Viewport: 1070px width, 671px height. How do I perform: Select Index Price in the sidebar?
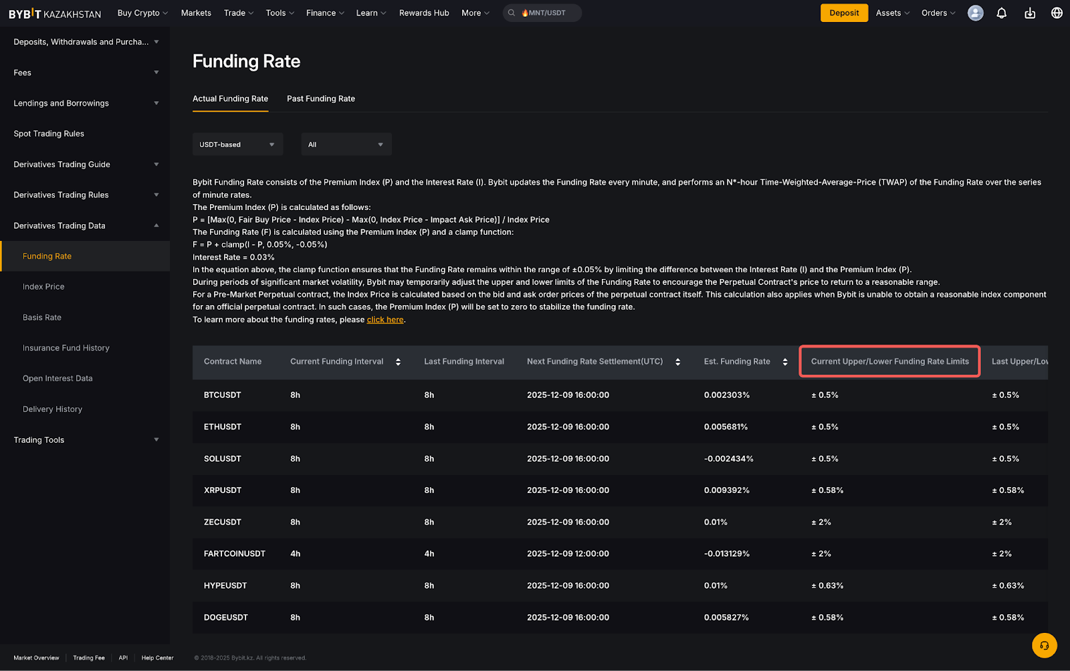43,286
